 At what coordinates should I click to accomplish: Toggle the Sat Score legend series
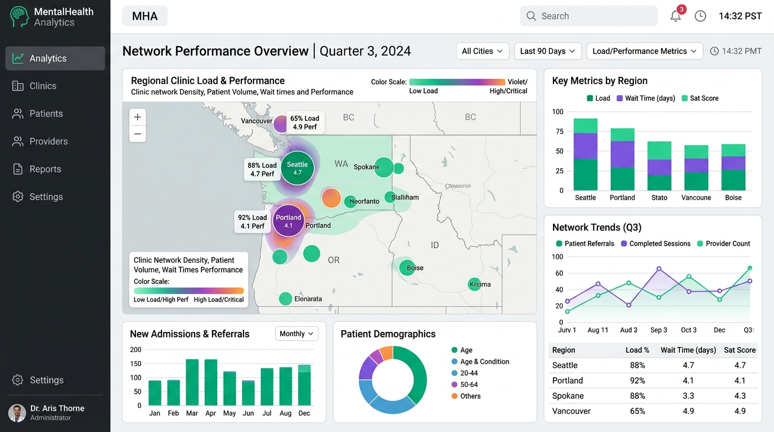(700, 98)
